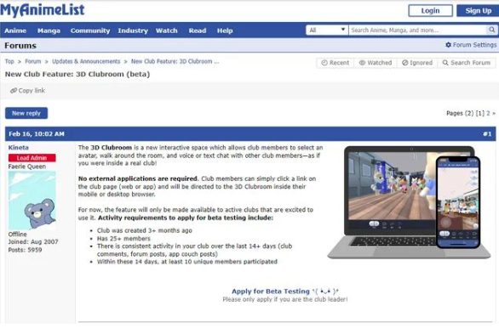Click the Search Forum magnifier button

click(x=467, y=63)
